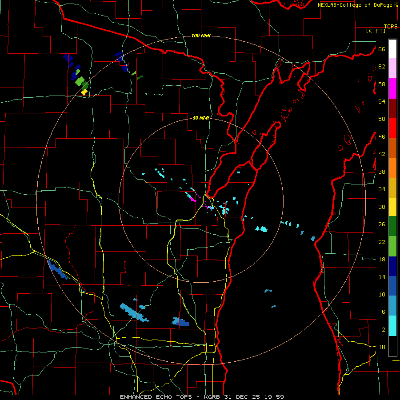Click the gold legend swatch near 34
Screen dimensions: 400x400
tap(392, 188)
